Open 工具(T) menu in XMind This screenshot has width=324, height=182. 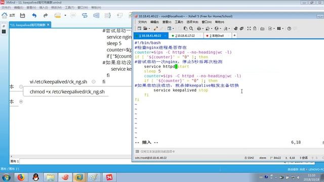click(x=70, y=8)
